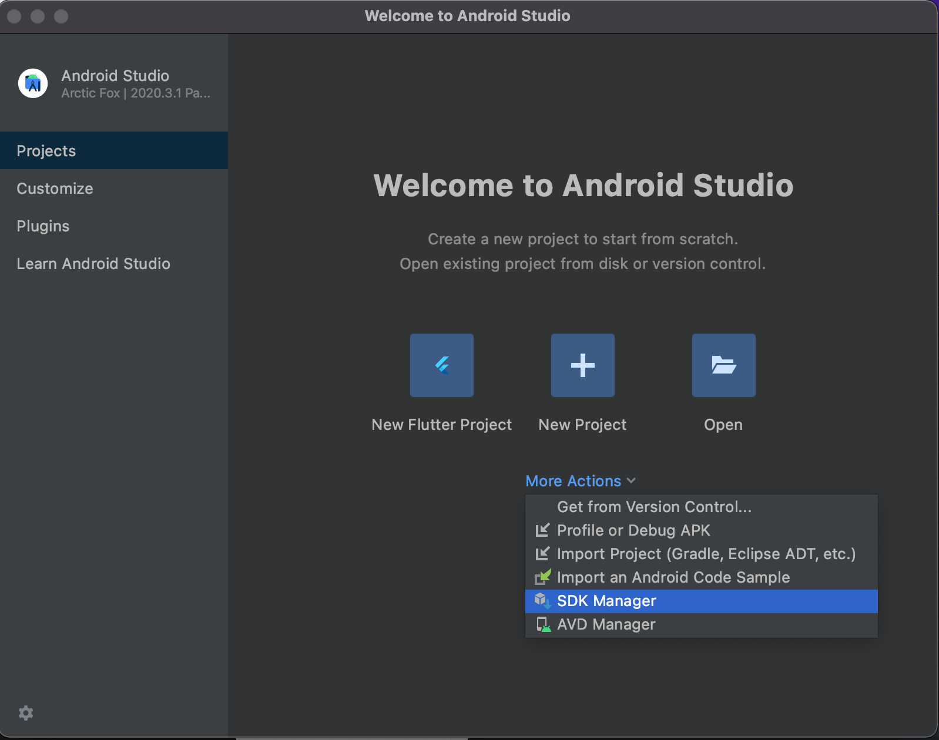939x740 pixels.
Task: Click the 'Create a new project' description text
Action: [583, 239]
